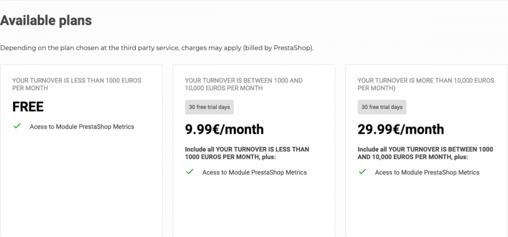Click the green checkmark in the FREE plan
508x237 pixels.
[17, 126]
